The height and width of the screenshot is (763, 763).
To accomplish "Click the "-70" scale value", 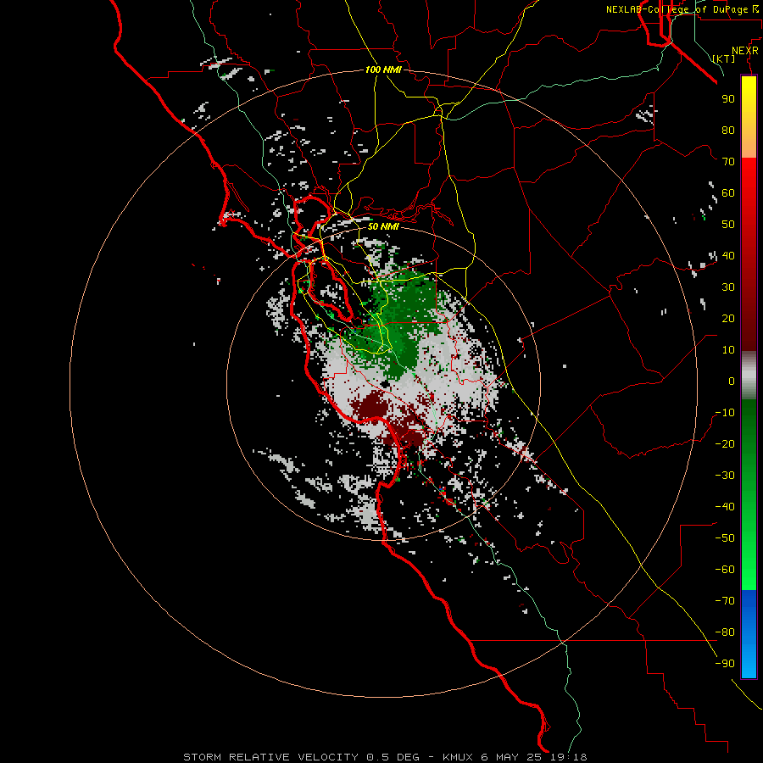I will point(725,601).
